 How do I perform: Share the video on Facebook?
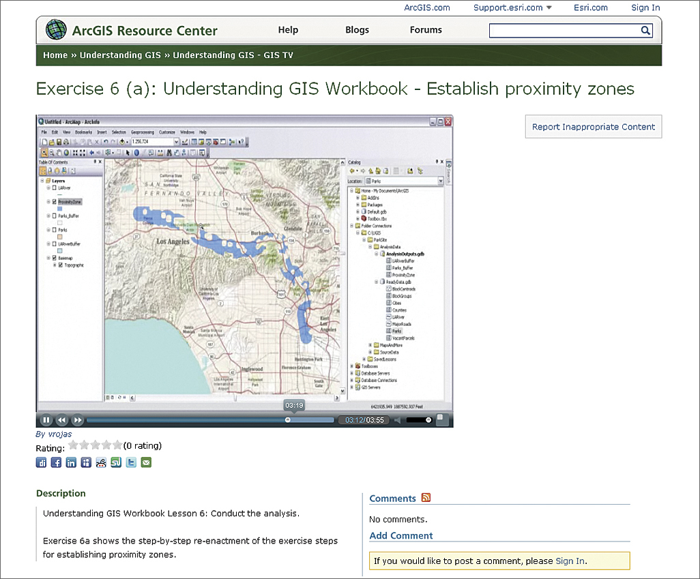[x=56, y=462]
